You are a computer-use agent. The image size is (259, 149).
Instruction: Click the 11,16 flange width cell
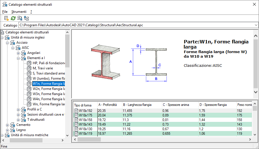click(x=142, y=129)
